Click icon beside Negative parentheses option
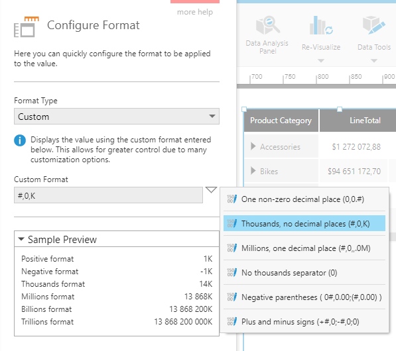 [x=232, y=297]
